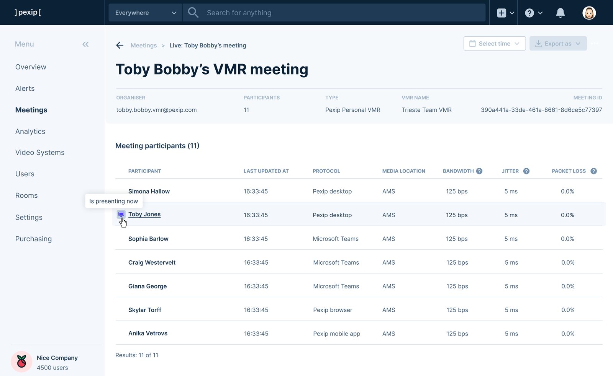This screenshot has height=376, width=613.
Task: Go to Analytics in sidebar
Action: [30, 131]
